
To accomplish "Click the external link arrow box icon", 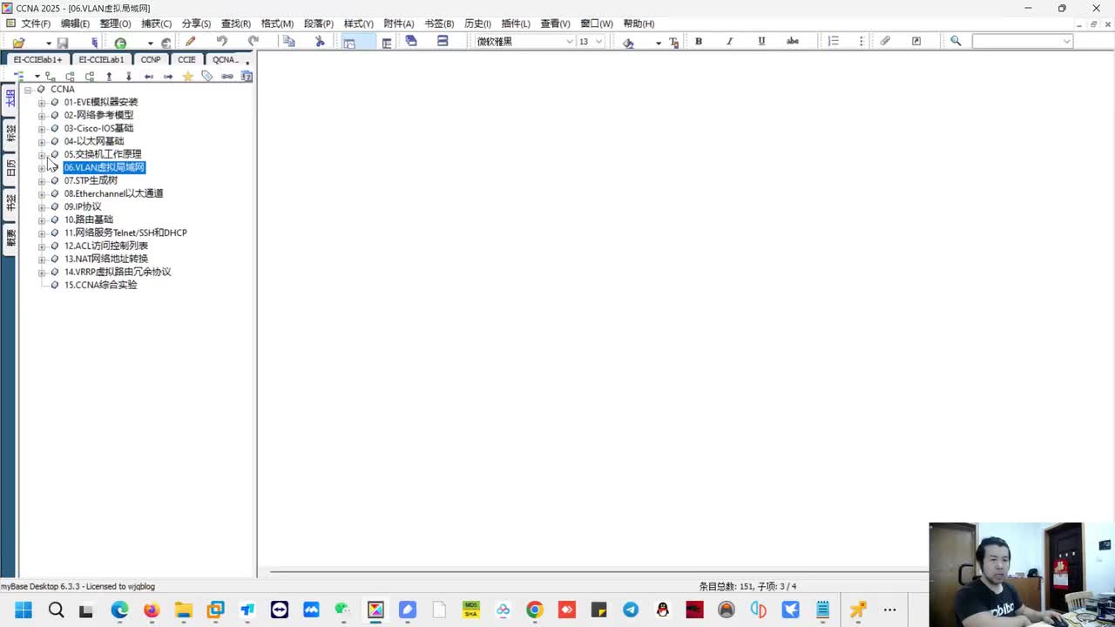I will coord(916,41).
